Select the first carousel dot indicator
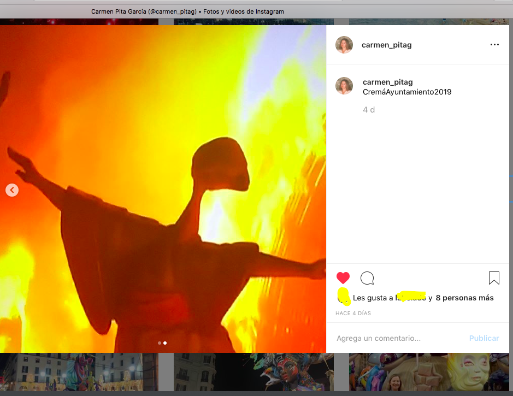Screen dimensions: 513x396 point(160,343)
